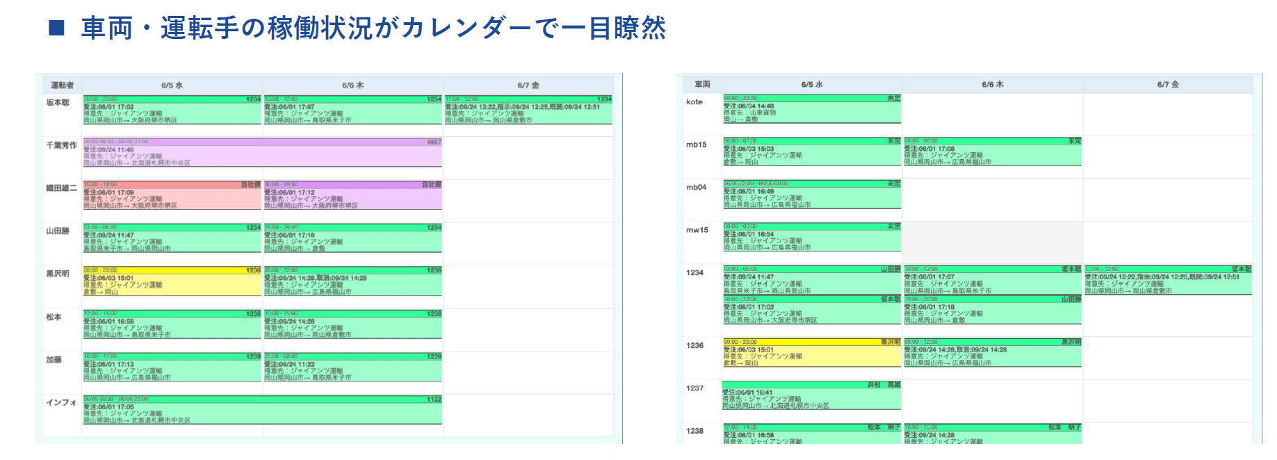Open インフォ's multi-day order 1122 to 北海道
The width and height of the screenshot is (1277, 460).
pyautogui.click(x=262, y=410)
